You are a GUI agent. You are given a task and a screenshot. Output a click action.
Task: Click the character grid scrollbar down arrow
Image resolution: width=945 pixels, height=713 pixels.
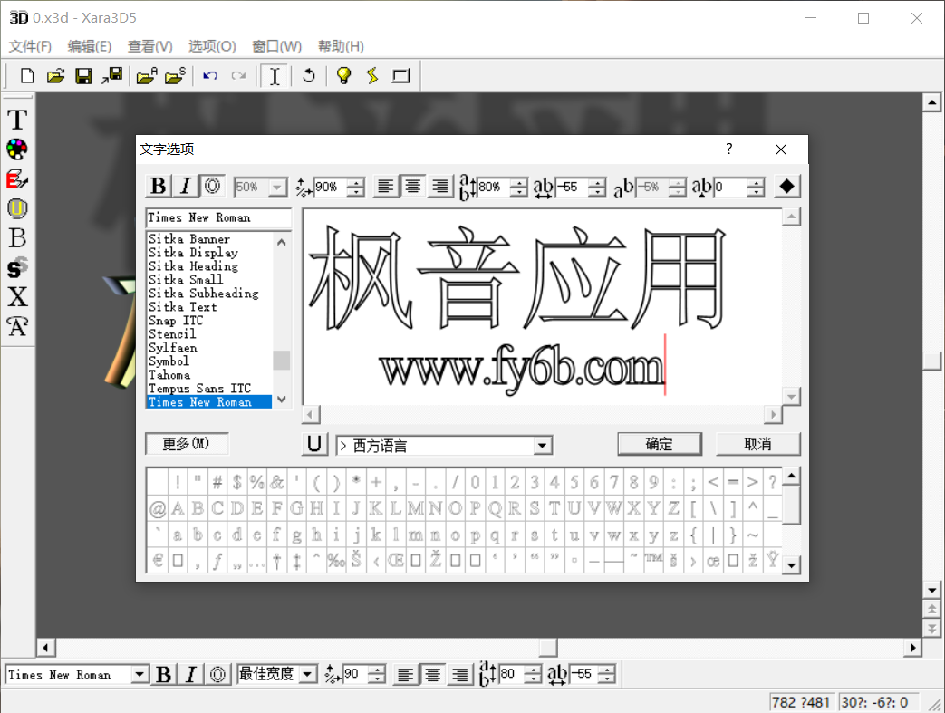click(792, 565)
